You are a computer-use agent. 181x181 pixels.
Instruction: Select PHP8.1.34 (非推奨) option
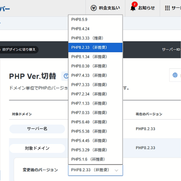[x=95, y=57]
